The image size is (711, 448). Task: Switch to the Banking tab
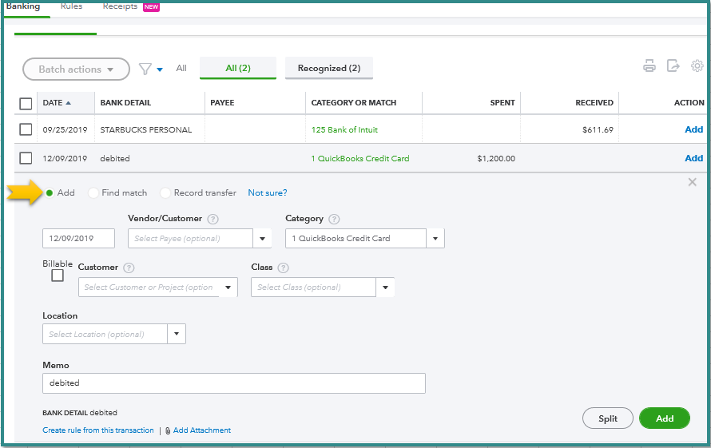pos(23,6)
